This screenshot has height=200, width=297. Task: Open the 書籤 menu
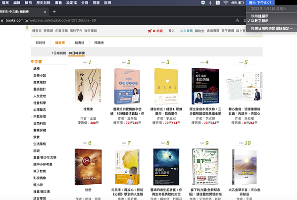point(58,2)
